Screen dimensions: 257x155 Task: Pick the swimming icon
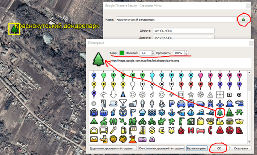200,112
